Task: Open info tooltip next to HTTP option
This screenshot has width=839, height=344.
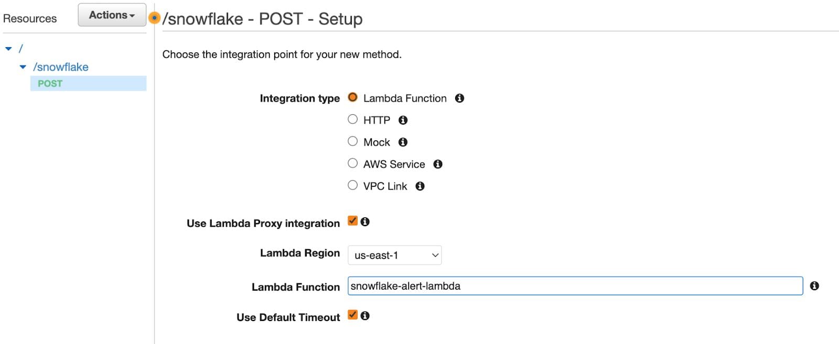Action: (403, 119)
